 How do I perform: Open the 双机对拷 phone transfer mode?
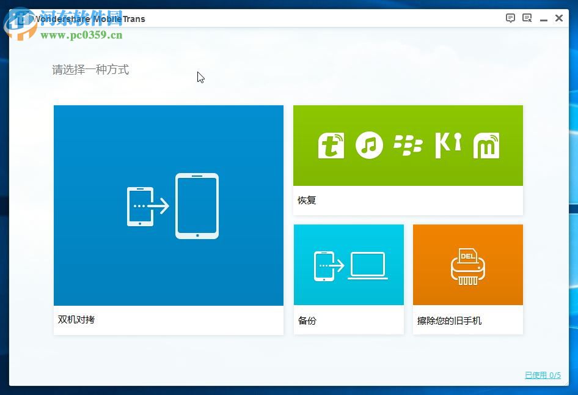169,217
